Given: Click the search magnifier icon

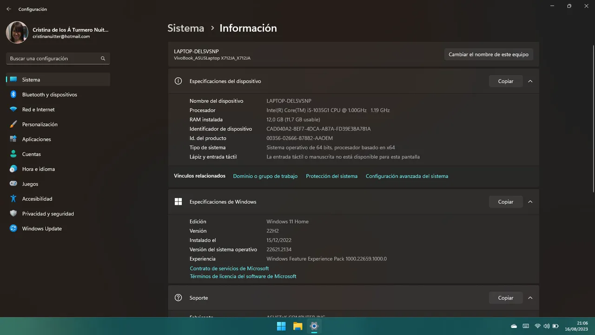Looking at the screenshot, I should 103,59.
